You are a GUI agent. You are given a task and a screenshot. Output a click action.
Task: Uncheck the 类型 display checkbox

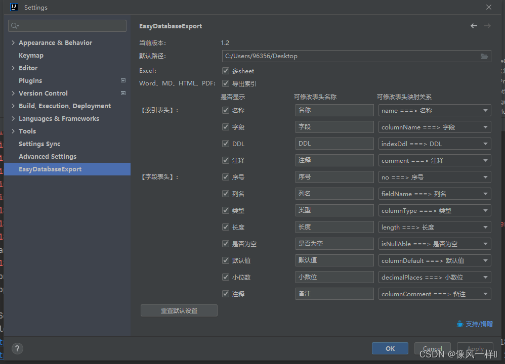[226, 210]
